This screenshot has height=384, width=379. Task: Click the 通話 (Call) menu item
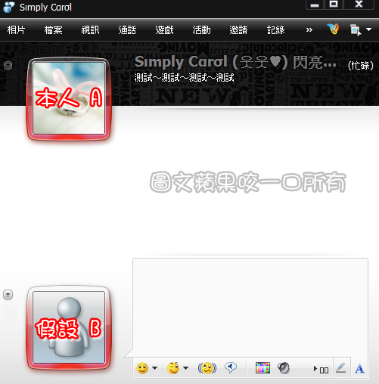(x=127, y=30)
